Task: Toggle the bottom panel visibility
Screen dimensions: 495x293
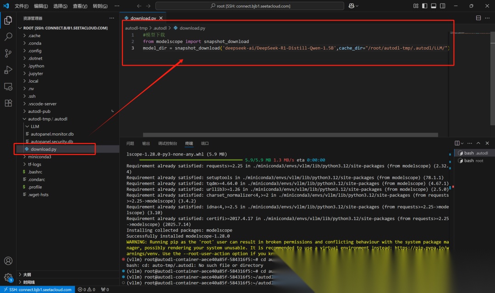Action: (x=434, y=6)
